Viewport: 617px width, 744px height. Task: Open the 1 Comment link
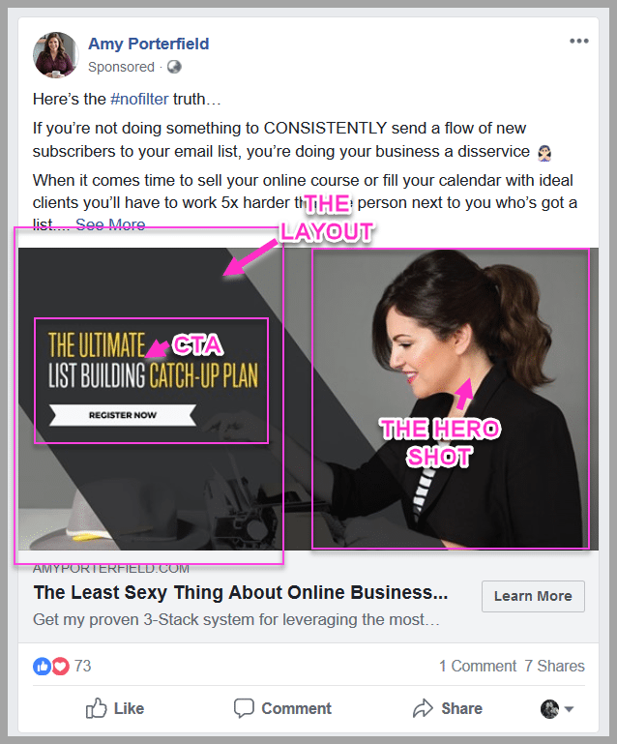coord(478,667)
